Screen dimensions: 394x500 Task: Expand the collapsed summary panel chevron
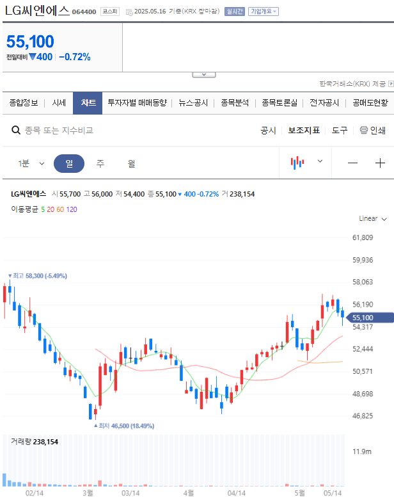pyautogui.click(x=203, y=75)
